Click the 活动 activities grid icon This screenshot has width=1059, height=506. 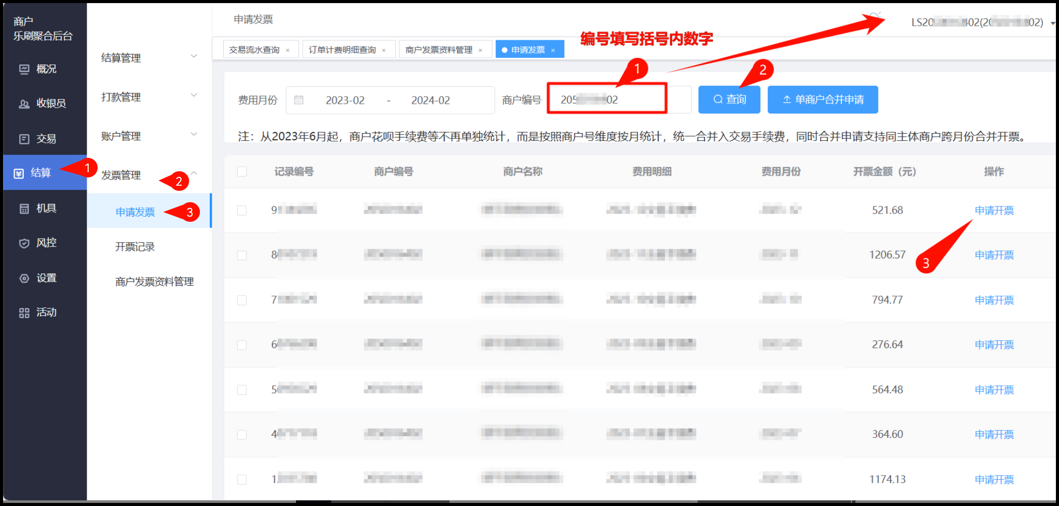point(24,313)
